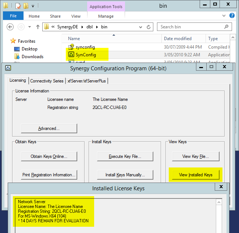Select the Licensing tab
Image resolution: width=239 pixels, height=233 pixels.
[18, 80]
